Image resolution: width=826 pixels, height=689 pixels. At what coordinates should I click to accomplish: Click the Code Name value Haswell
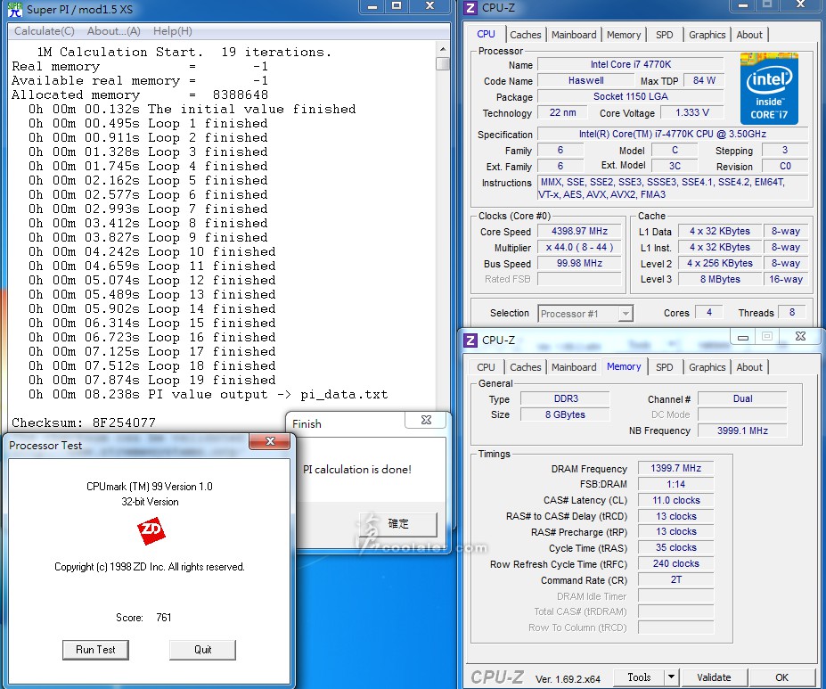coord(585,80)
